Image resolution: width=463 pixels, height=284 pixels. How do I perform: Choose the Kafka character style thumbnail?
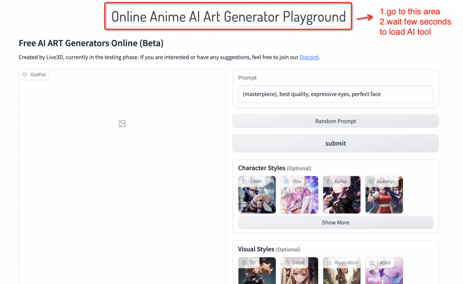342,195
